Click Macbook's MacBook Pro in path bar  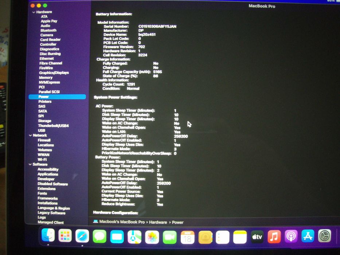coord(122,222)
